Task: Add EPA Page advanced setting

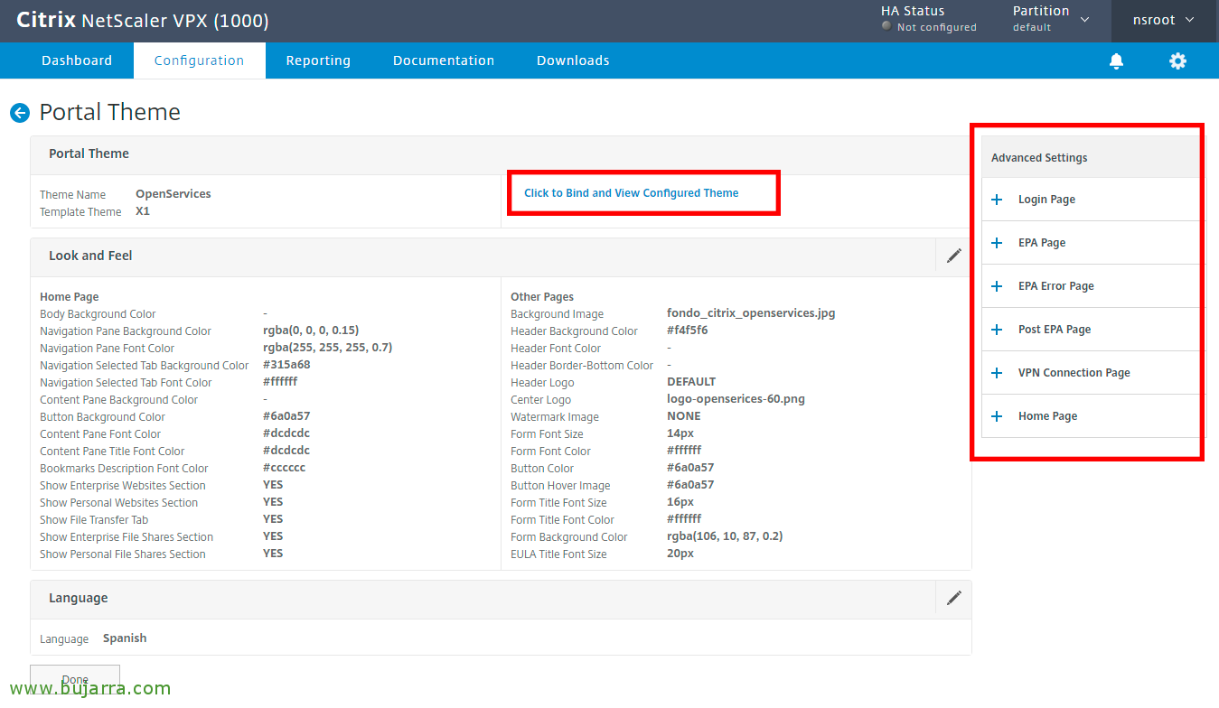Action: pos(1091,243)
